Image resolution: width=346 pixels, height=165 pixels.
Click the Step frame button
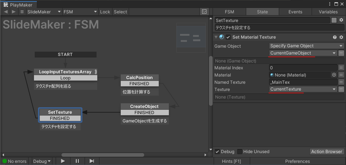coord(92,161)
